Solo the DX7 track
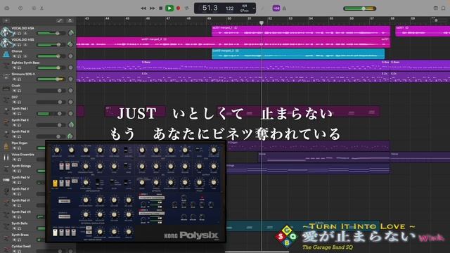 tap(19, 102)
